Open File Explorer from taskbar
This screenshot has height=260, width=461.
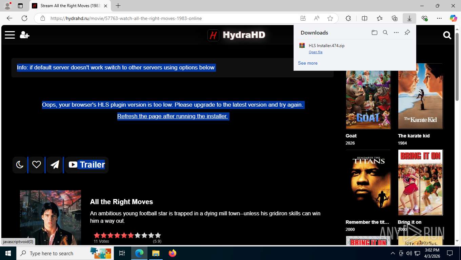(x=156, y=253)
